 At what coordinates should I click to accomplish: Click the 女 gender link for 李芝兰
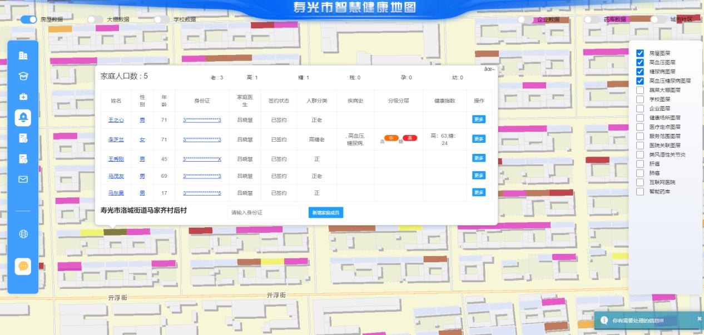point(142,139)
